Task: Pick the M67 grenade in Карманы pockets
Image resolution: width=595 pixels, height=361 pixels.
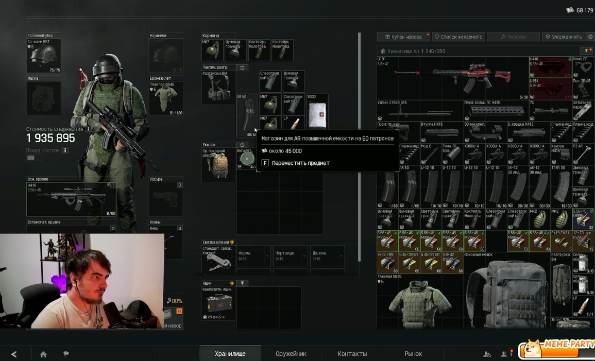Action: pos(212,50)
